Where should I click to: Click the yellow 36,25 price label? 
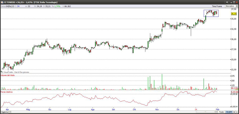(x=234, y=14)
